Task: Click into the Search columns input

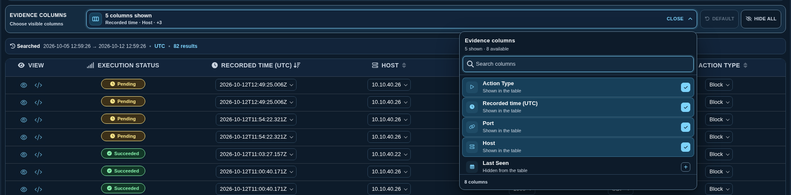Action: pos(578,64)
